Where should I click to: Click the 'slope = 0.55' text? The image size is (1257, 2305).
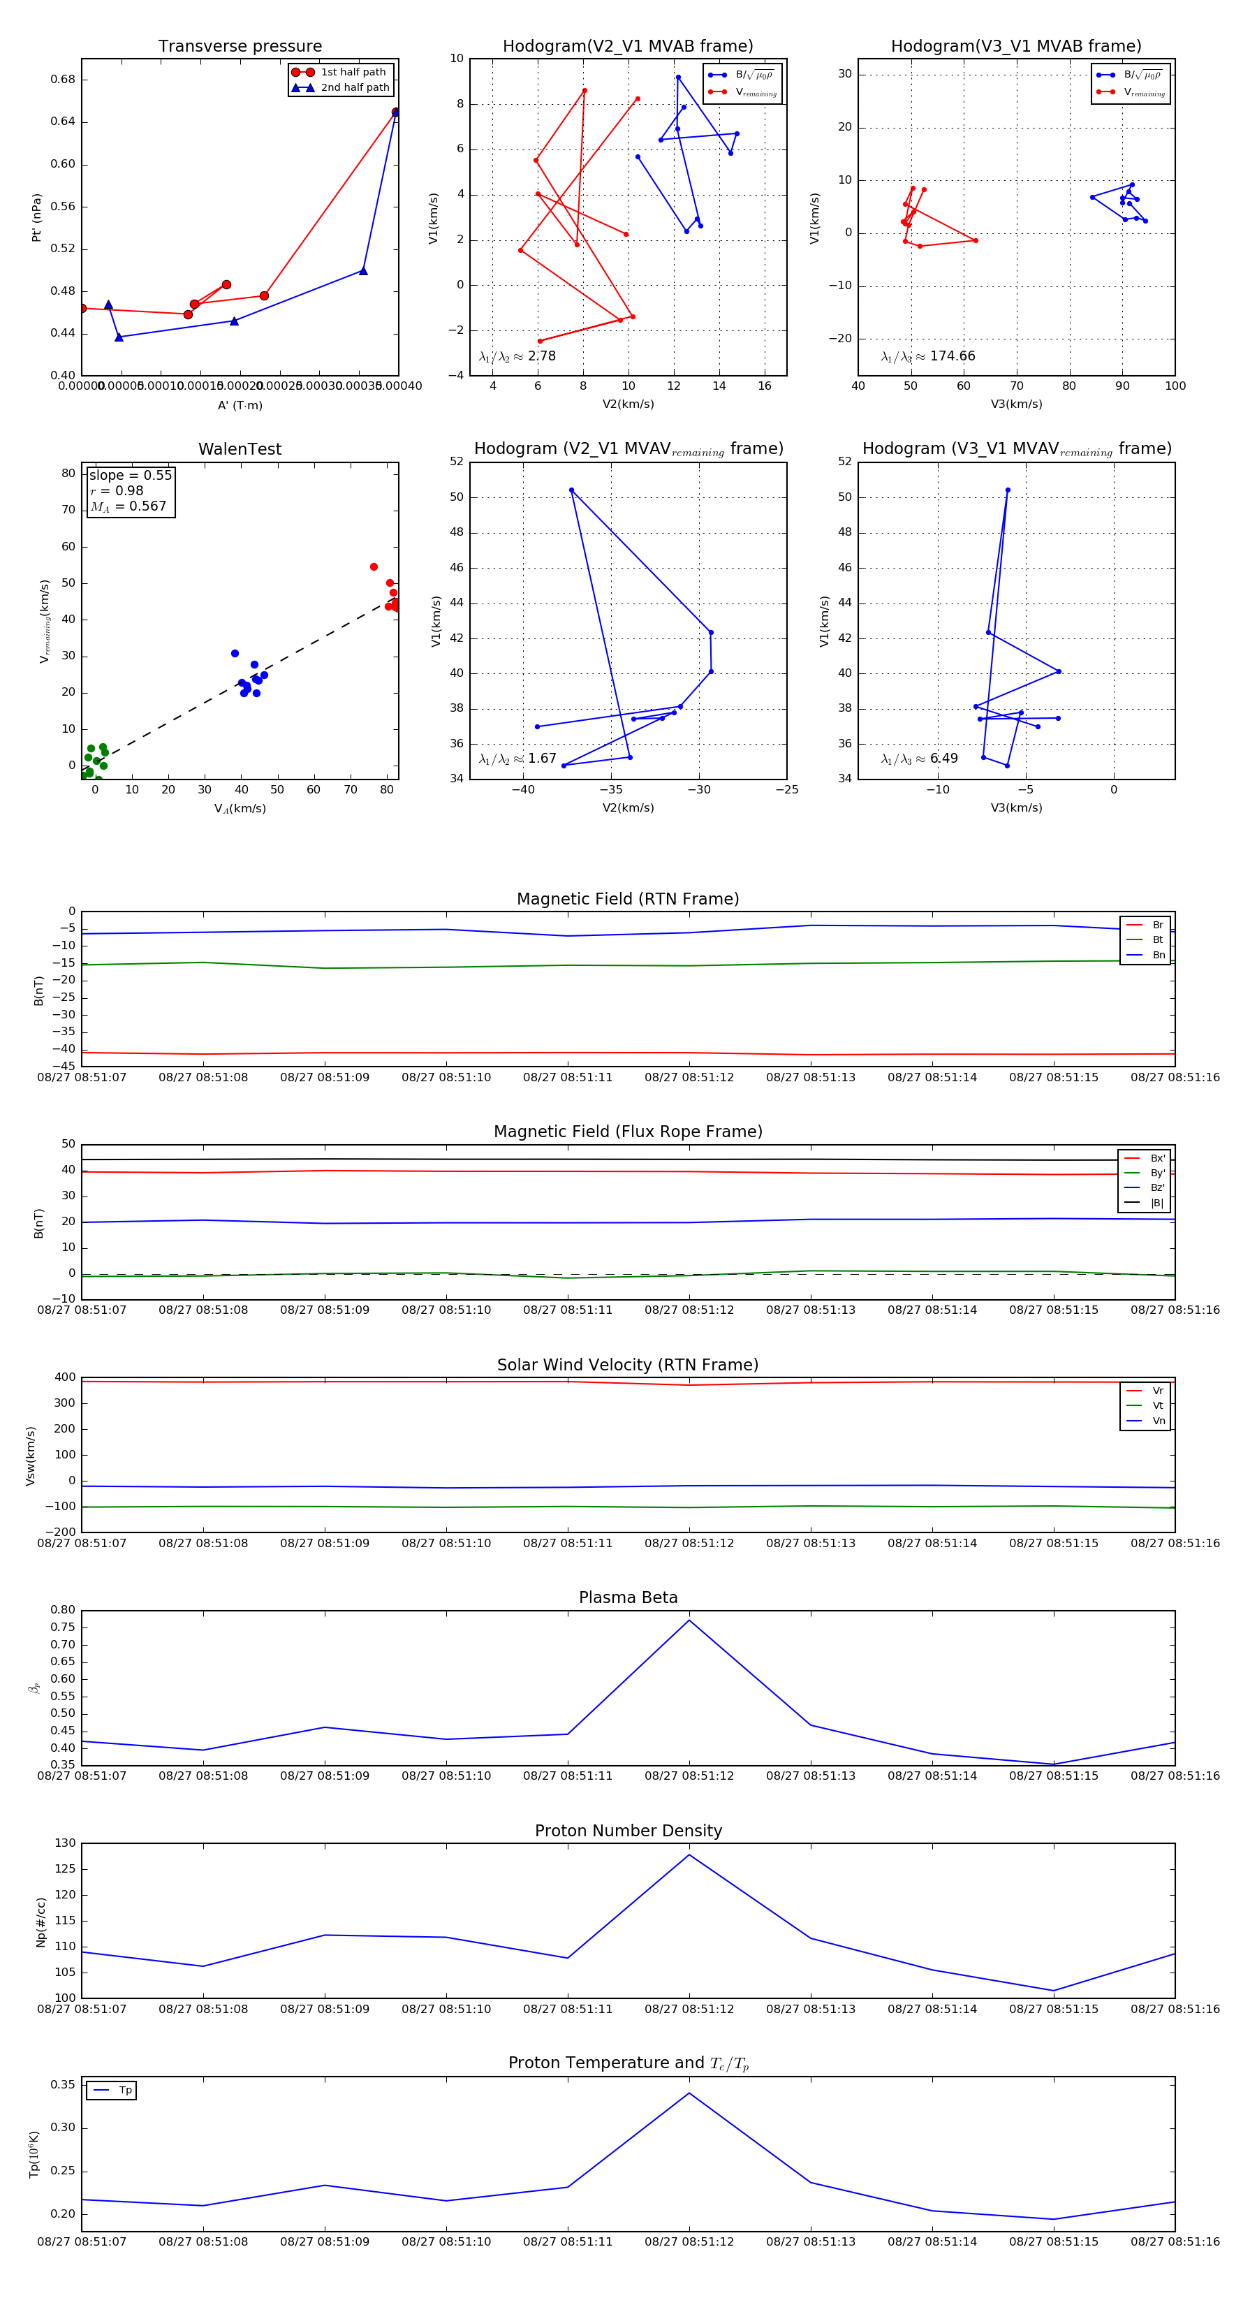131,475
